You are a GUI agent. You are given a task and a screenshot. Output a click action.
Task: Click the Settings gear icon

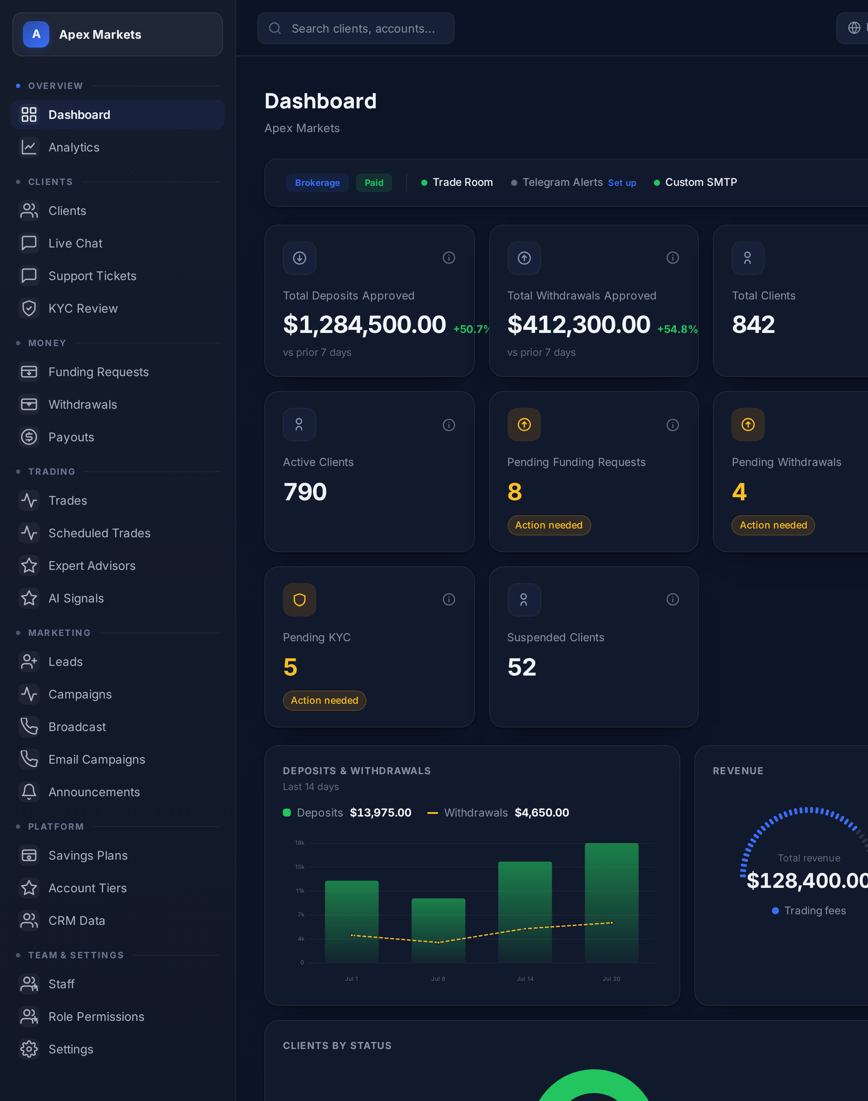tap(29, 1049)
